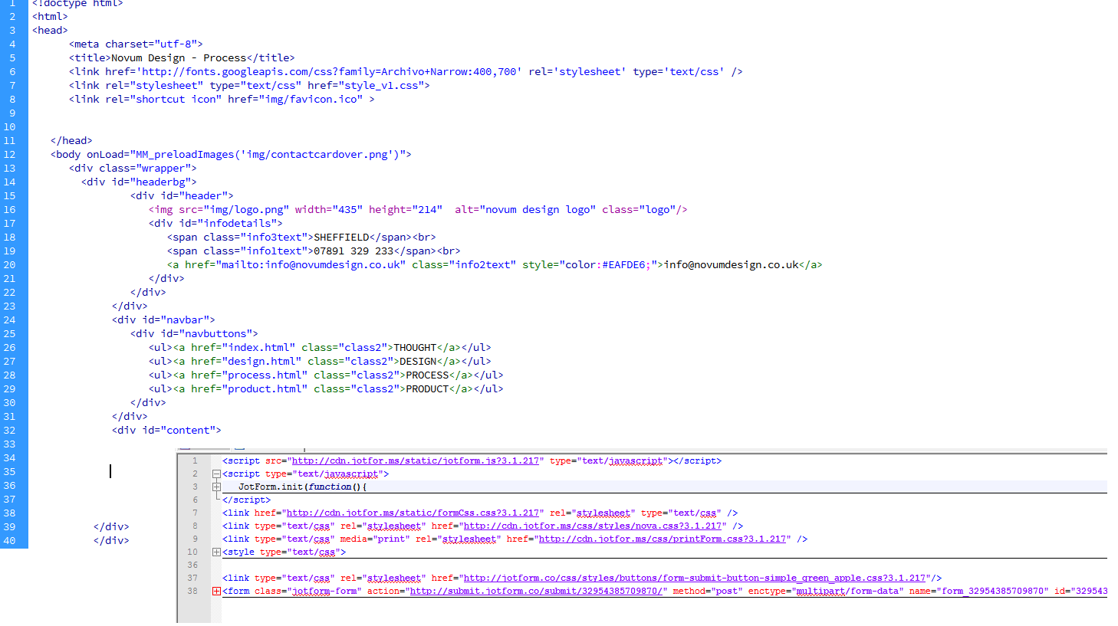Screen dimensions: 1118x626
Task: Expand the collapsed style block
Action: coord(216,552)
